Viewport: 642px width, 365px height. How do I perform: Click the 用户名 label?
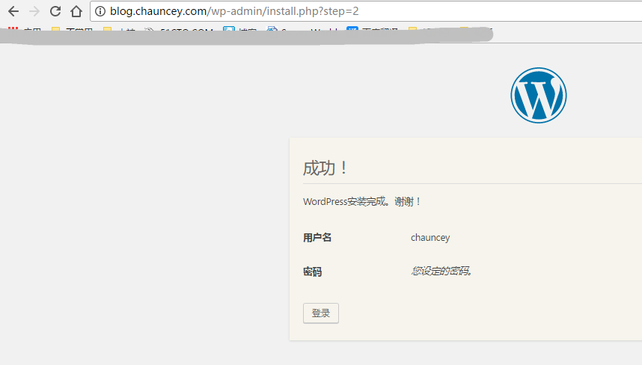tap(317, 238)
